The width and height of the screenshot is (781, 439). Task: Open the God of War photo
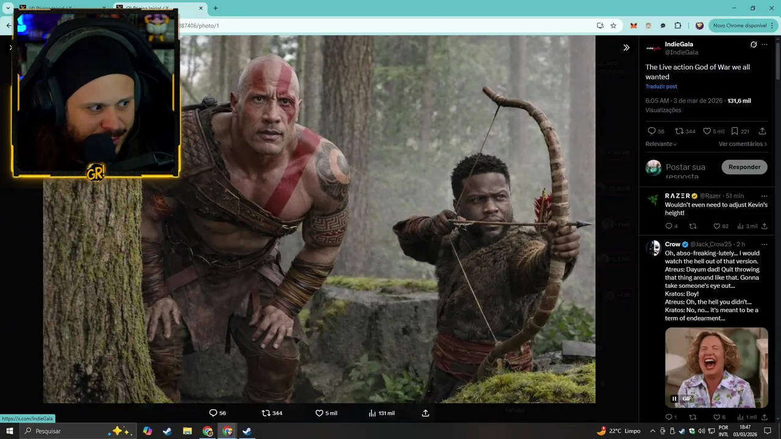pos(319,219)
